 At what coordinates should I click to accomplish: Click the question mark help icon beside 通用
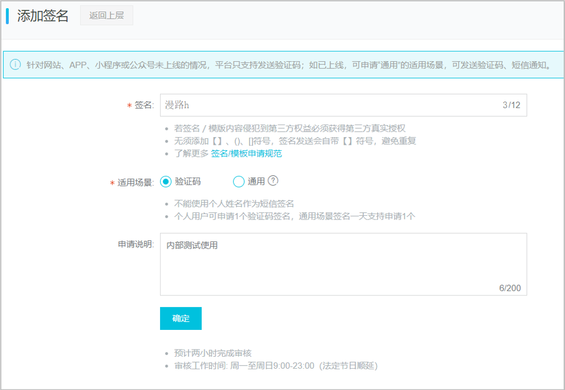273,180
